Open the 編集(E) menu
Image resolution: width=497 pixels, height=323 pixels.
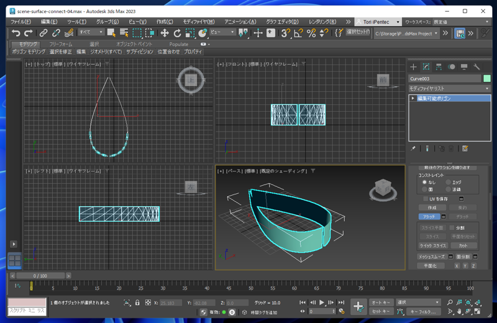[x=49, y=22]
